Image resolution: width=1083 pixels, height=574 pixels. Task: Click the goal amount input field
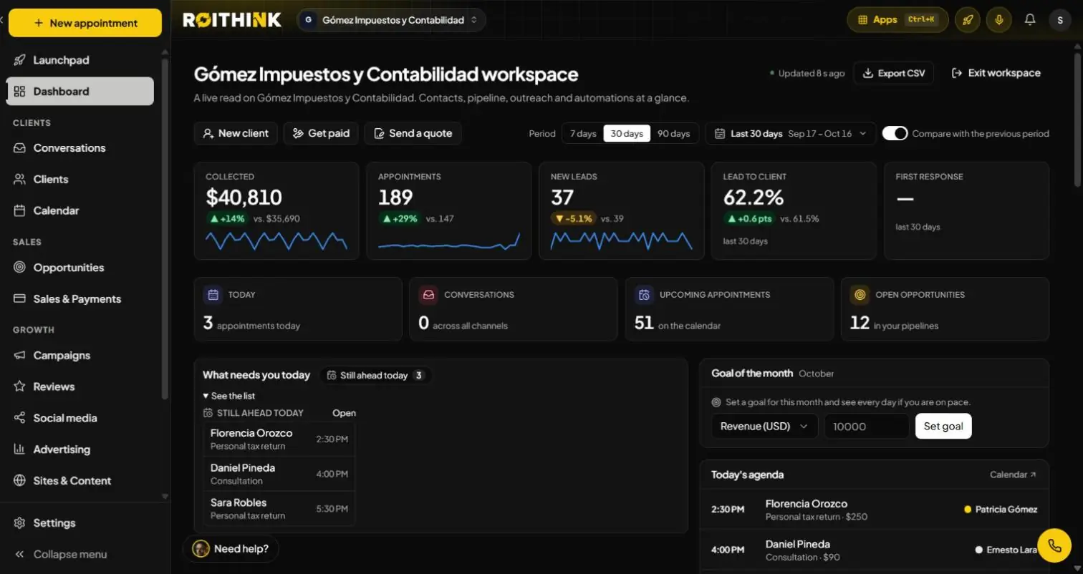pos(867,427)
